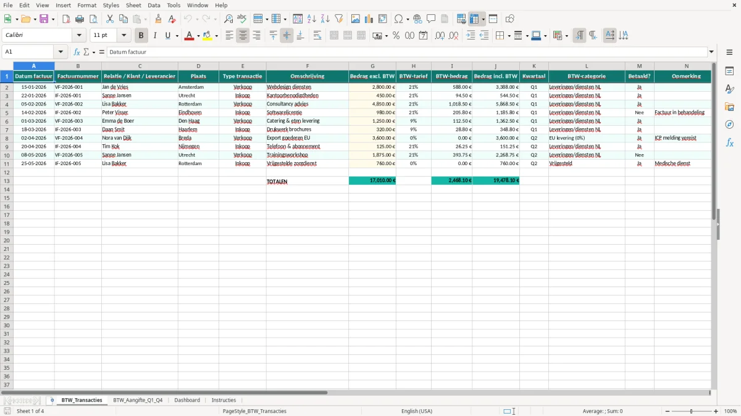Click the zoom in plus button
This screenshot has width=741, height=416.
[x=716, y=411]
